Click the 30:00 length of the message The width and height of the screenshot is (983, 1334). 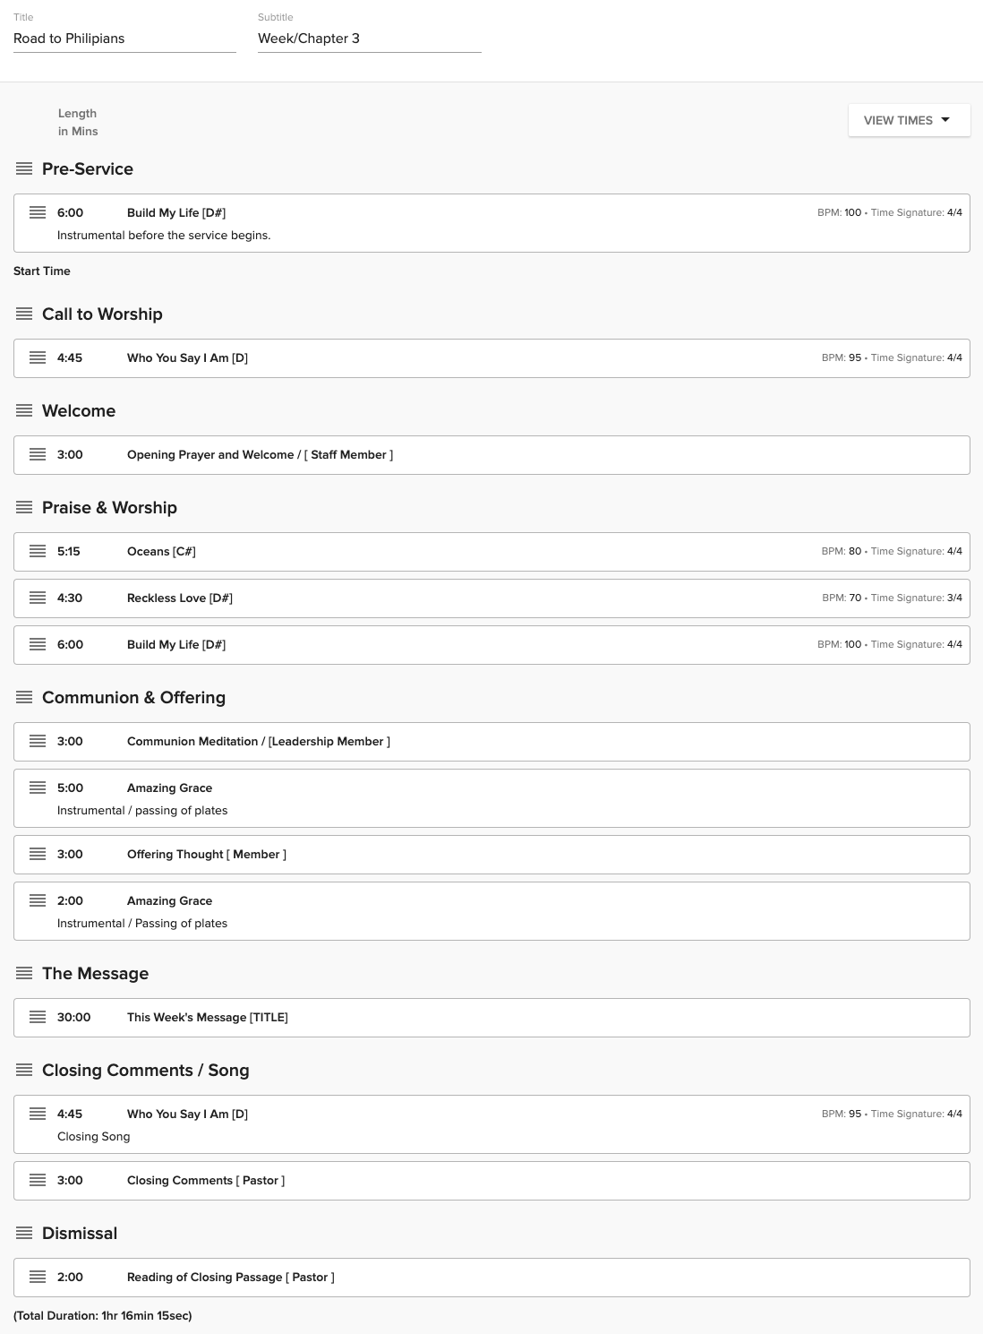point(74,1017)
